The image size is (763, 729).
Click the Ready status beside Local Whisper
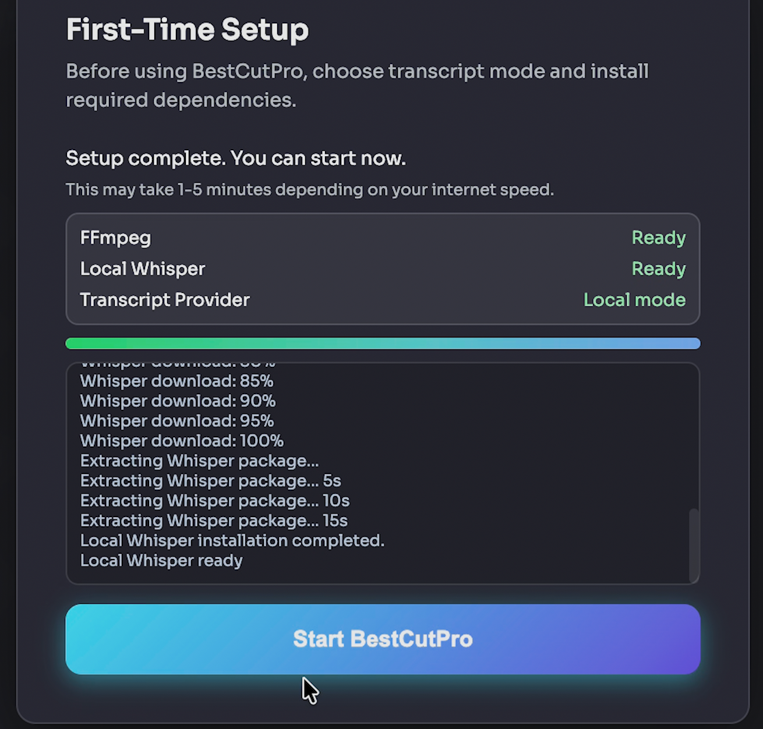coord(658,268)
